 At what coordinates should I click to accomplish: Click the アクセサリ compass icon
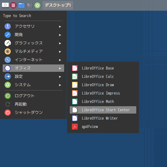8,26
